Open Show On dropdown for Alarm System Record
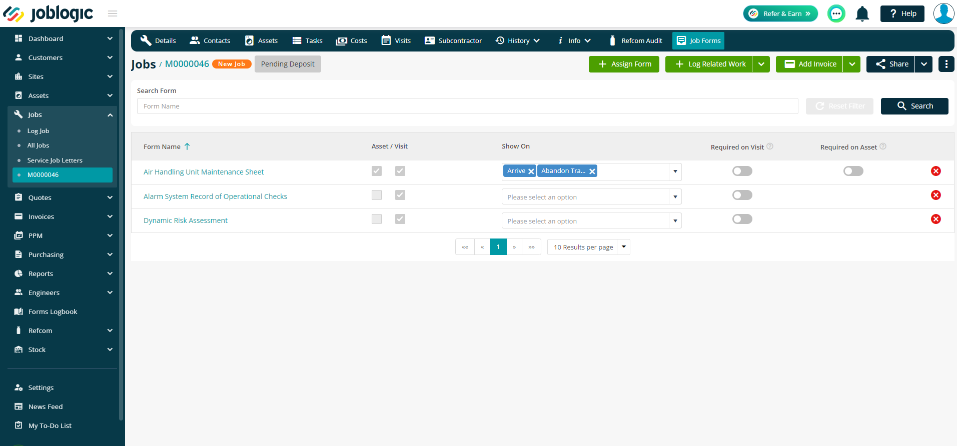Image resolution: width=957 pixels, height=446 pixels. (x=675, y=196)
